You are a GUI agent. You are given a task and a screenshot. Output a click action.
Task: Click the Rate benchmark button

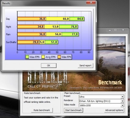(42, 110)
